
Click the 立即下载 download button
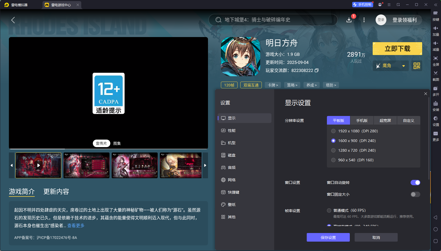click(x=397, y=49)
